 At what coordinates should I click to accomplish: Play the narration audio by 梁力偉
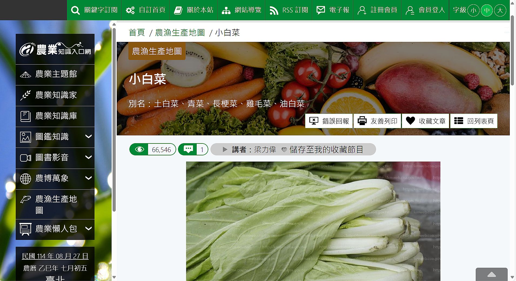pos(225,149)
